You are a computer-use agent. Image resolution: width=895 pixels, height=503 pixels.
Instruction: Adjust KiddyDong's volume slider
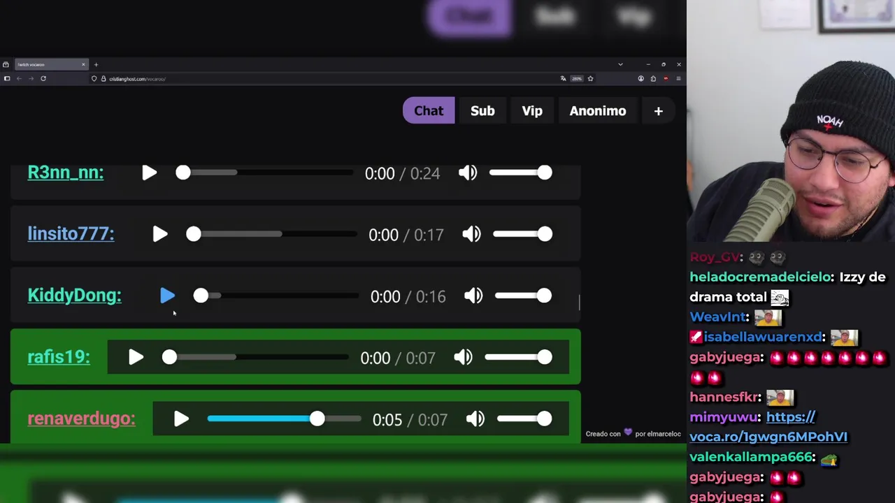[524, 296]
